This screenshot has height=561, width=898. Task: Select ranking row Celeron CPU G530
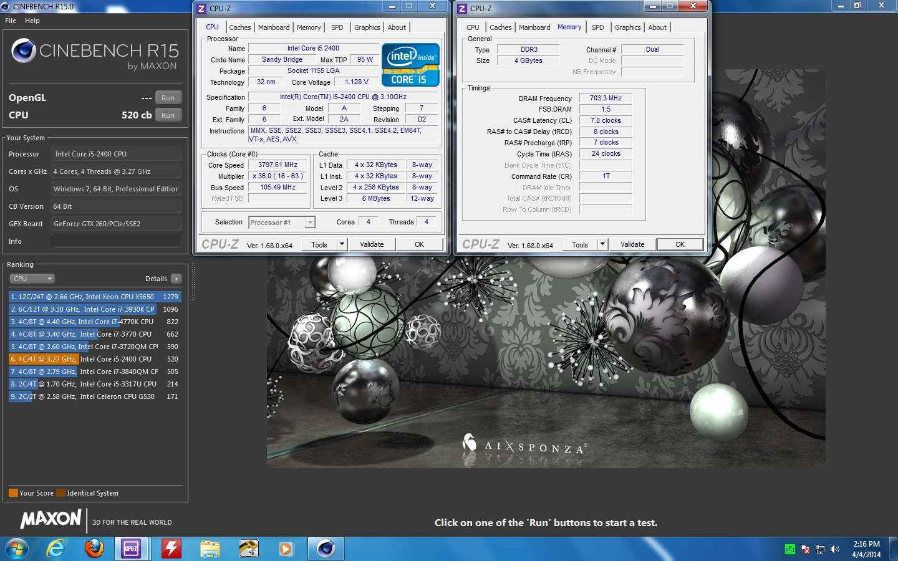[x=95, y=396]
